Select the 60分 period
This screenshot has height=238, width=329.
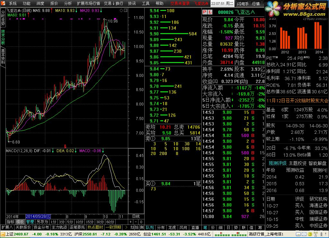point(110,222)
